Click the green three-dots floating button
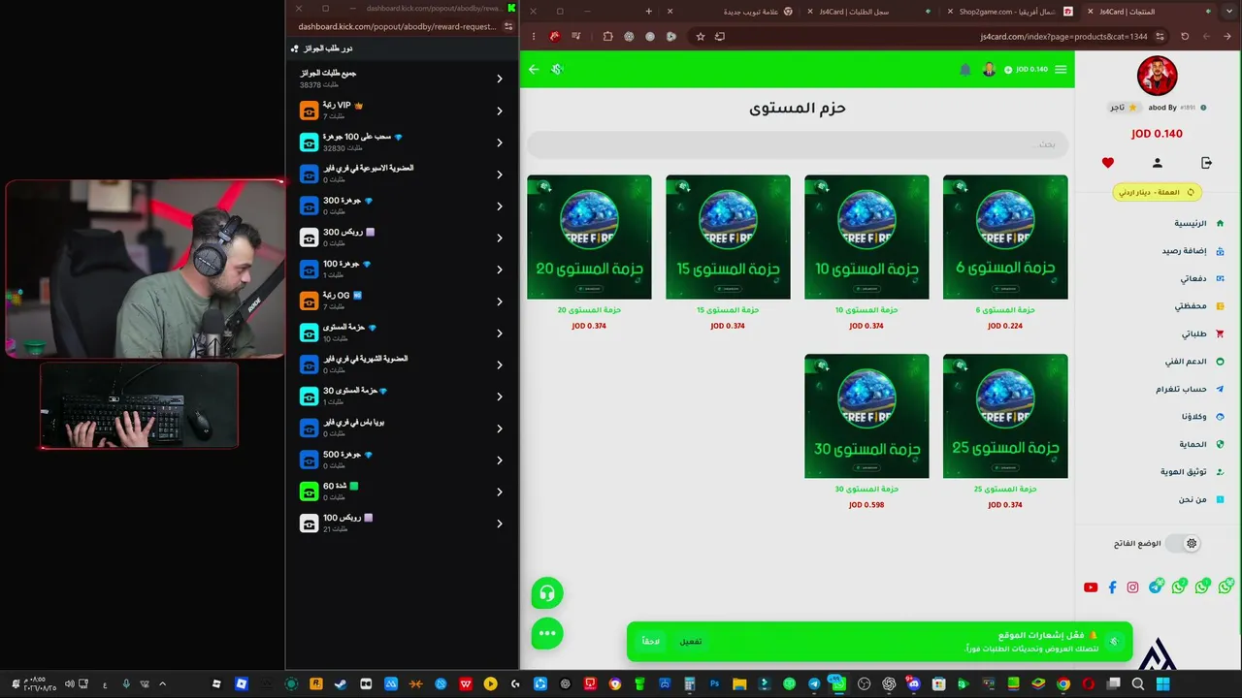This screenshot has height=698, width=1242. click(x=547, y=633)
